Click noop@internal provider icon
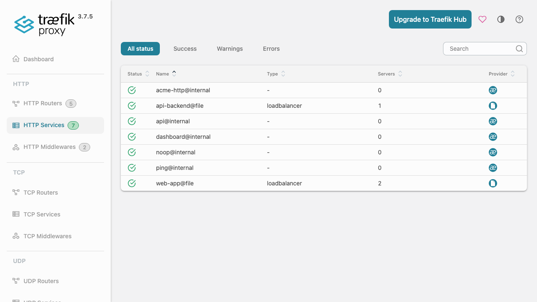The width and height of the screenshot is (537, 302). click(x=493, y=152)
